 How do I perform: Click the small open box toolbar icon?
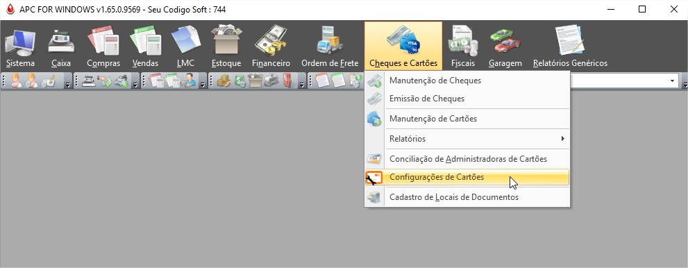coord(255,81)
